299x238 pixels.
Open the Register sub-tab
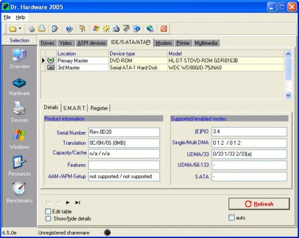click(99, 108)
